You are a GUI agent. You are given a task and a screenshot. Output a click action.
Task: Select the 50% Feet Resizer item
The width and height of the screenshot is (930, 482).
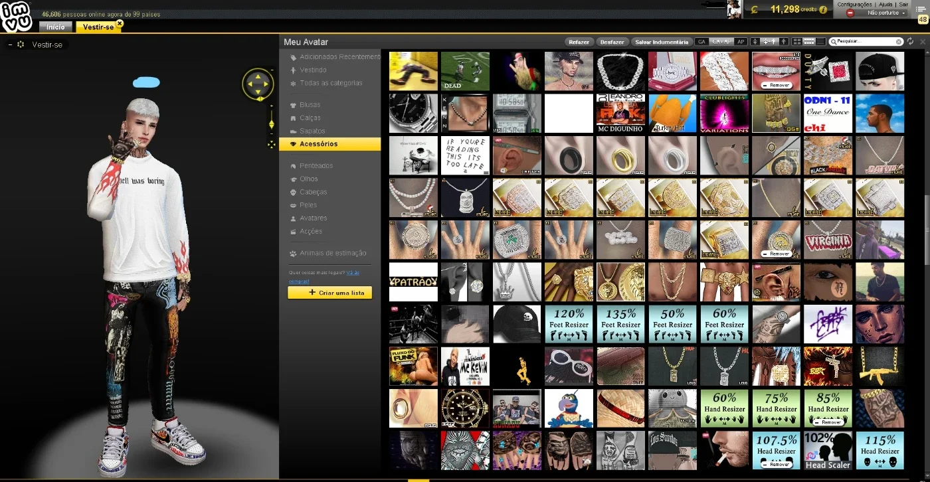pyautogui.click(x=673, y=324)
